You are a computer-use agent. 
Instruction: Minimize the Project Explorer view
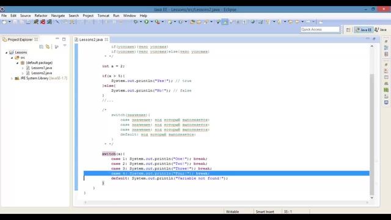point(57,39)
